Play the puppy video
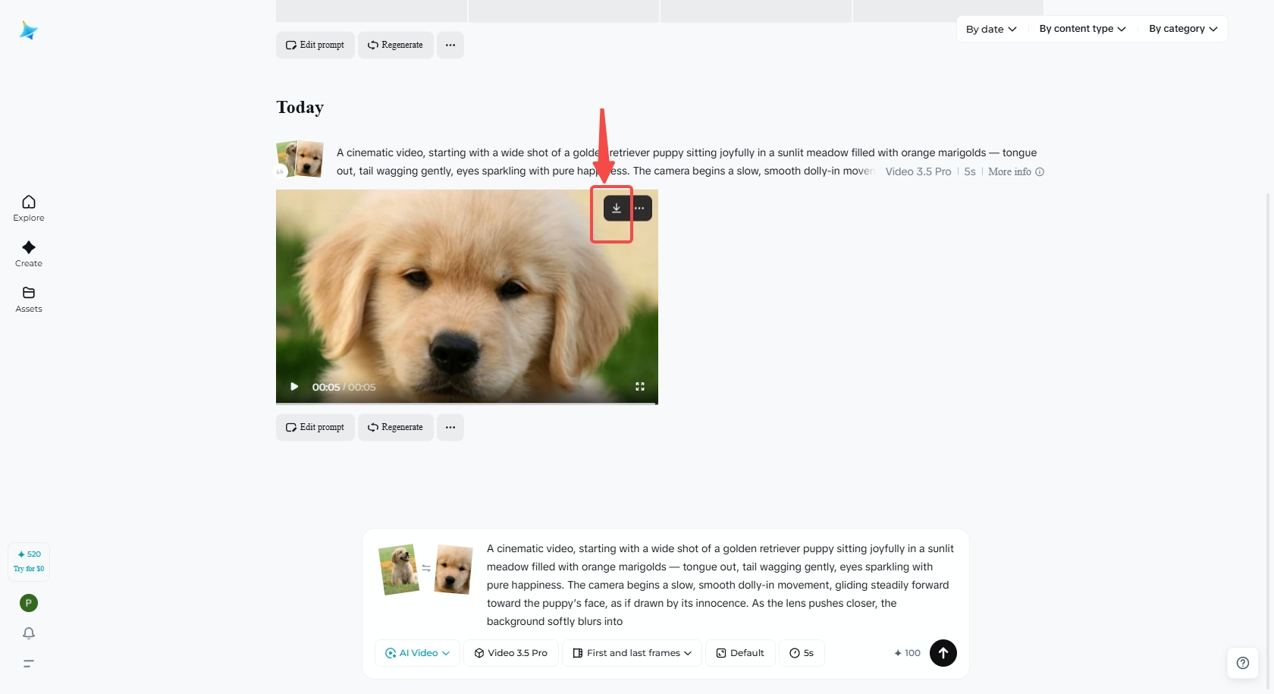The width and height of the screenshot is (1274, 694). [x=294, y=387]
